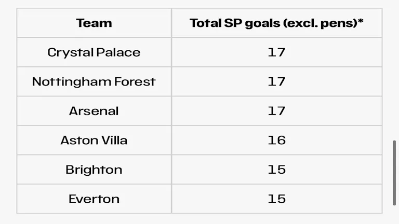This screenshot has width=399, height=224.
Task: Click the Total SP goals column header
Action: 276,23
